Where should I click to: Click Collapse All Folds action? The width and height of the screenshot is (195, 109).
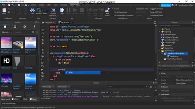tap(157, 15)
